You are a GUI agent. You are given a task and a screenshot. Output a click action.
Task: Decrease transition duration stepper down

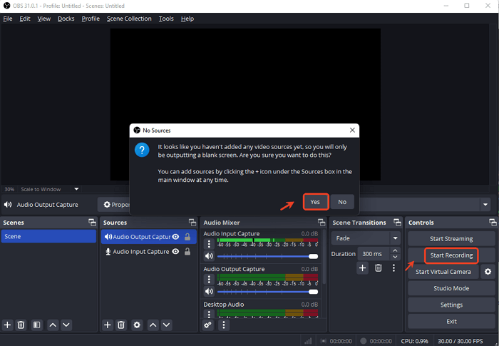coord(395,257)
